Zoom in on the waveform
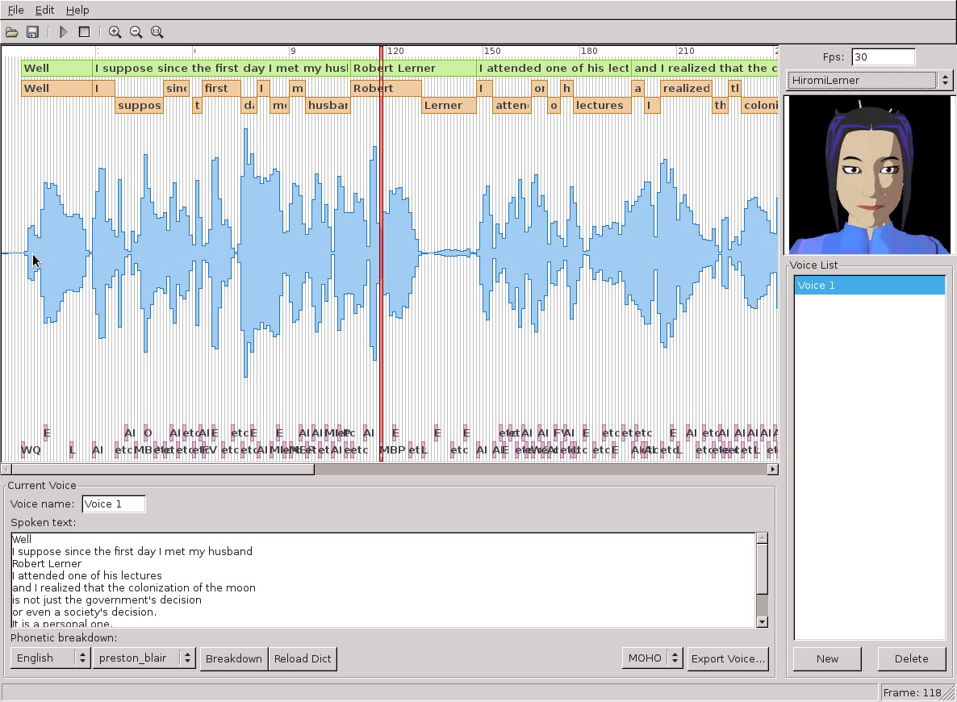Screen dimensions: 957x702 tap(115, 32)
